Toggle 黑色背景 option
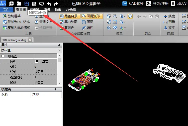 point(70,16)
